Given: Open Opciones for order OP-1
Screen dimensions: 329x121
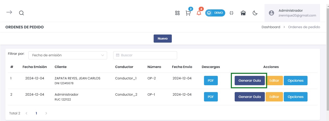Looking at the screenshot, I should pyautogui.click(x=296, y=97).
